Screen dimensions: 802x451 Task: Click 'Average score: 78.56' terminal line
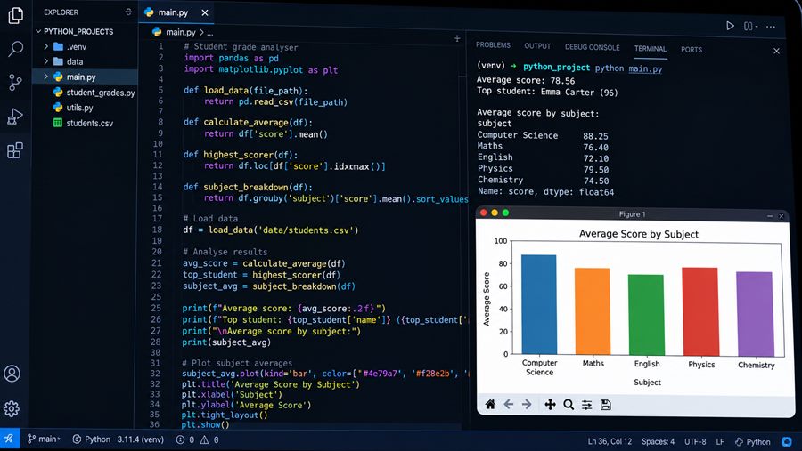pos(526,80)
